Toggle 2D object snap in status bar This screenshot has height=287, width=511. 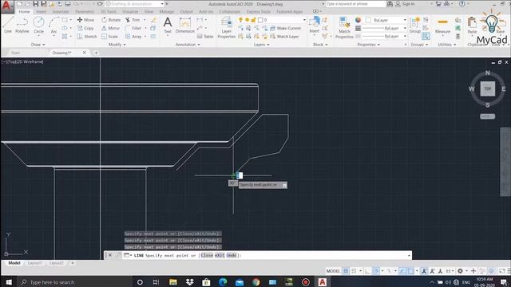410,271
